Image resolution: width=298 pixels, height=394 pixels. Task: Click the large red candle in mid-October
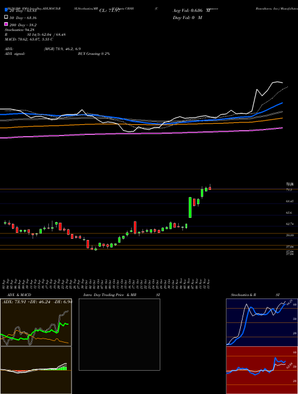[x=135, y=227]
